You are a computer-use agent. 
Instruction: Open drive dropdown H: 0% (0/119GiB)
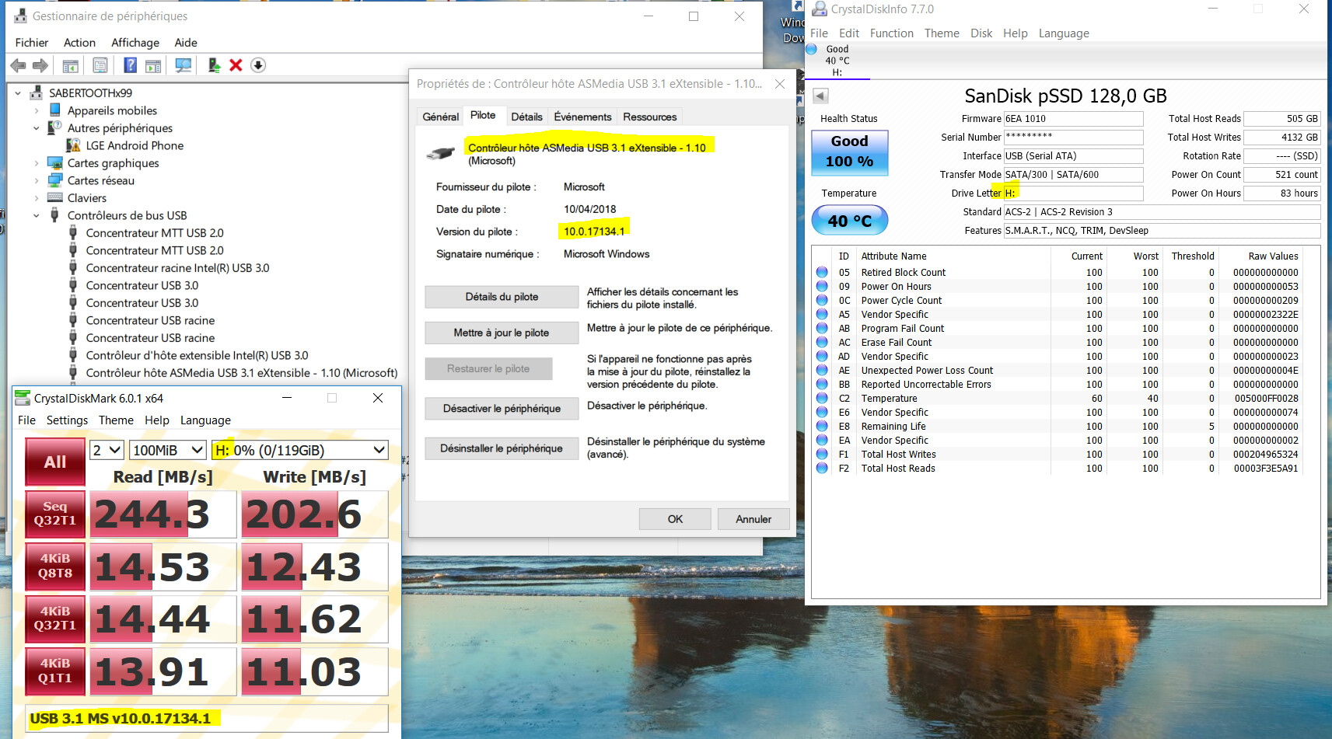tap(300, 450)
